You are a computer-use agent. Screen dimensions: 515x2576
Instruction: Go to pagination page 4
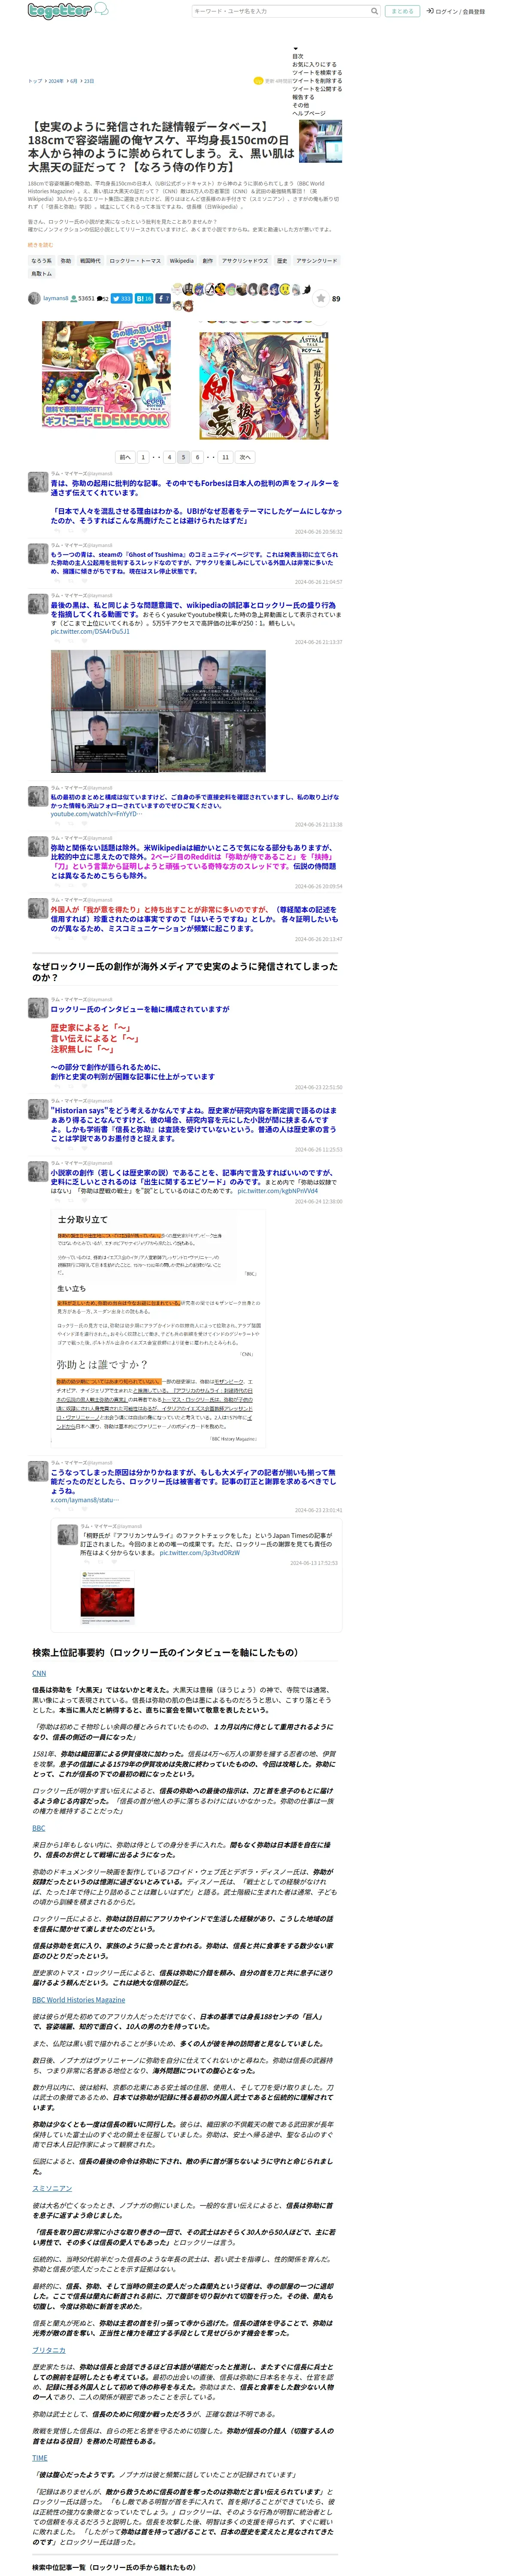coord(169,457)
